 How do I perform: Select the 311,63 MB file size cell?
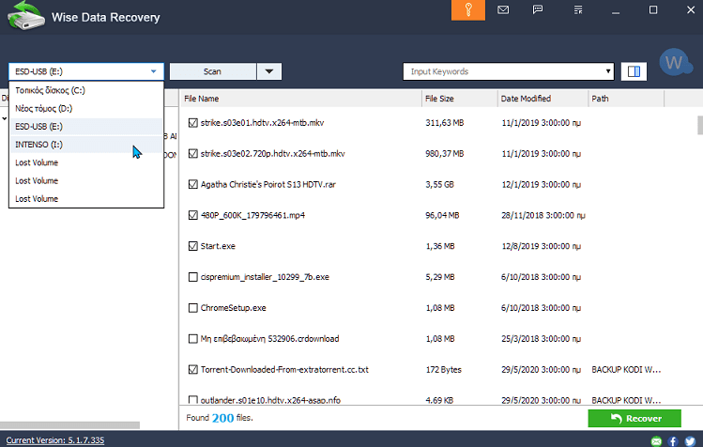pyautogui.click(x=444, y=122)
